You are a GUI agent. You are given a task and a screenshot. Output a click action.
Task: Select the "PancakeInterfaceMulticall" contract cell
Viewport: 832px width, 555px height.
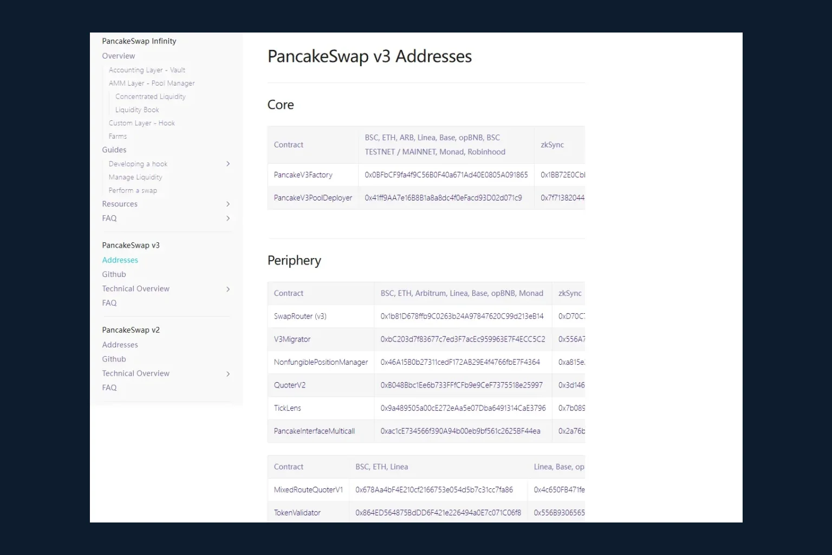click(x=321, y=431)
